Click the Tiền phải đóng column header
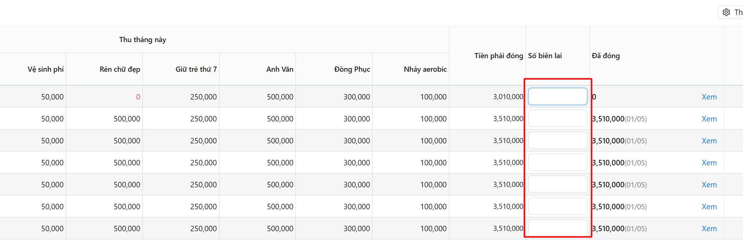 pyautogui.click(x=498, y=56)
